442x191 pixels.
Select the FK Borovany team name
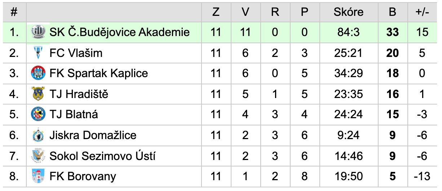[83, 177]
